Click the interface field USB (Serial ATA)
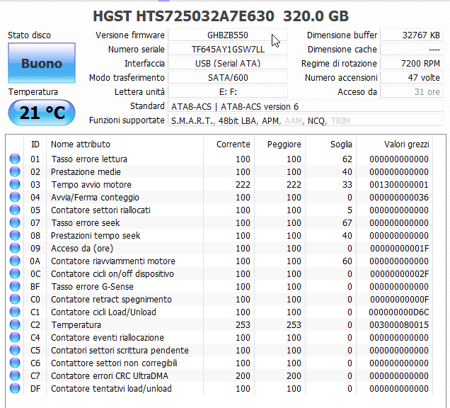The height and width of the screenshot is (408, 450). click(x=228, y=64)
